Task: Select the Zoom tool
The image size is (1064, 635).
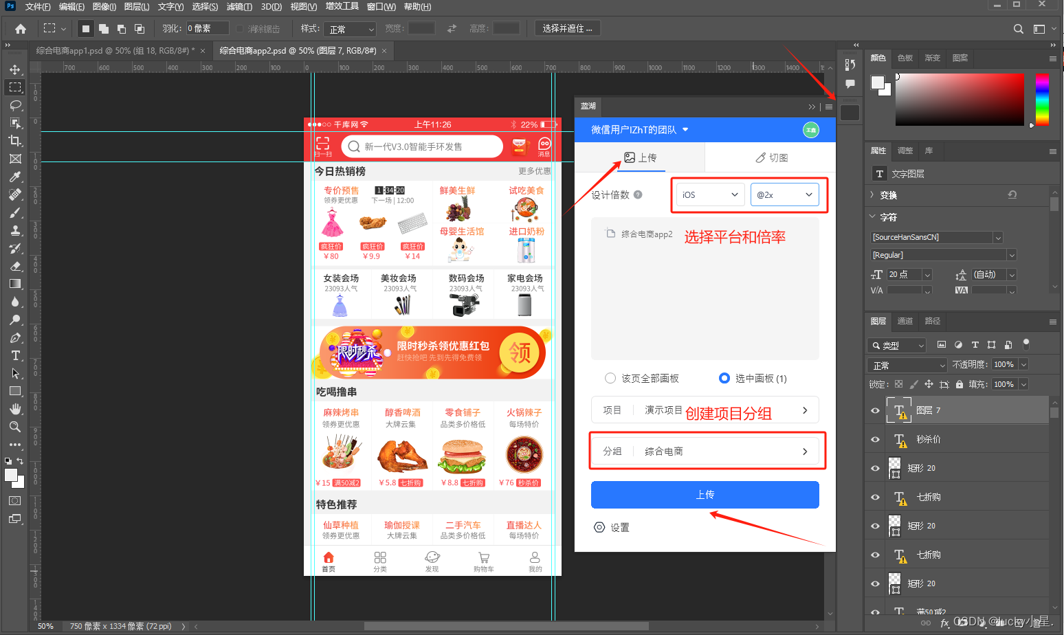Action: pyautogui.click(x=15, y=427)
